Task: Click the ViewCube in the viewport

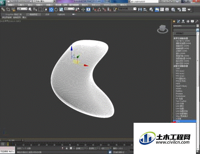Action: (162, 29)
